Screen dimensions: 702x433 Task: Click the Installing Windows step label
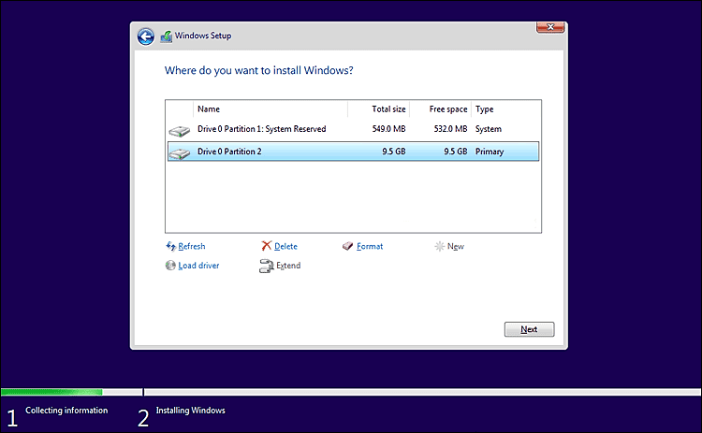pyautogui.click(x=190, y=411)
